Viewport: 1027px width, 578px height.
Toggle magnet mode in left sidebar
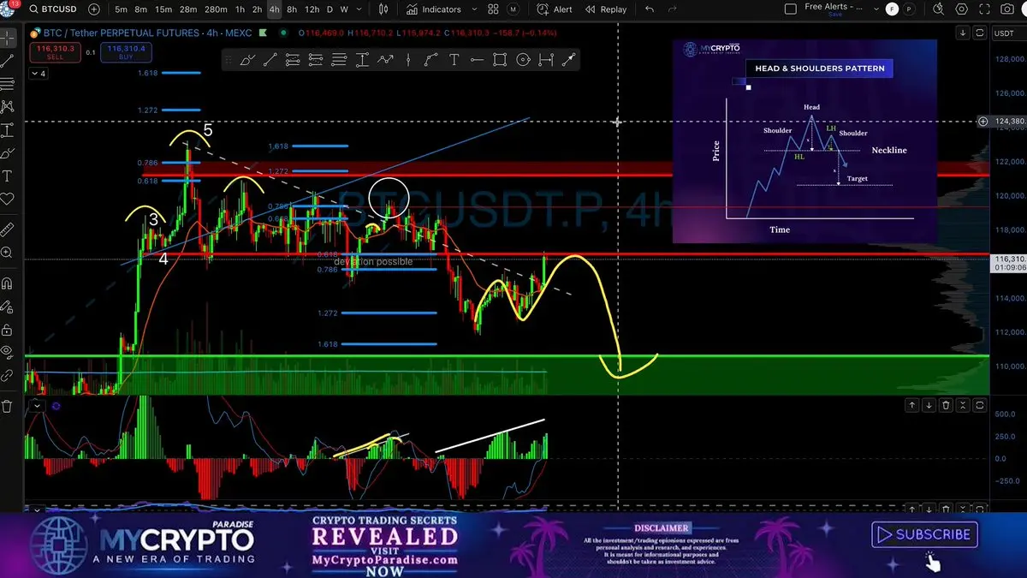[x=8, y=283]
